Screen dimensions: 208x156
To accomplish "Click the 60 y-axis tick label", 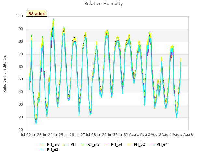I will [21, 67].
